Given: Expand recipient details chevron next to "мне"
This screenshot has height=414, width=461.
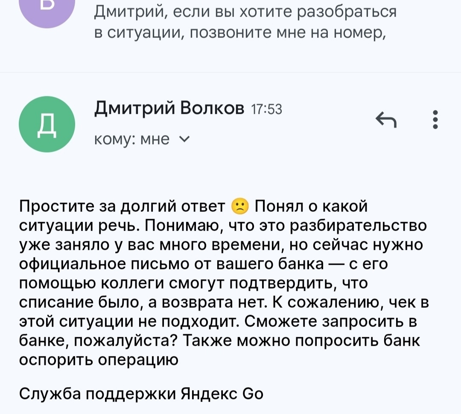Looking at the screenshot, I should [x=185, y=139].
